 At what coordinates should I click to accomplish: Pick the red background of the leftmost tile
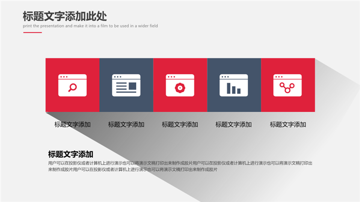click(52, 105)
